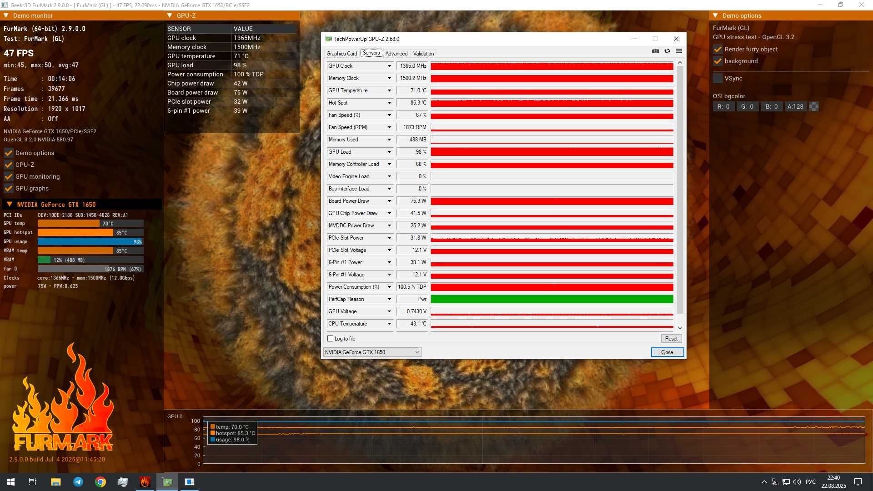Collapse the GPU-Z overlay panel triangle

coord(170,15)
